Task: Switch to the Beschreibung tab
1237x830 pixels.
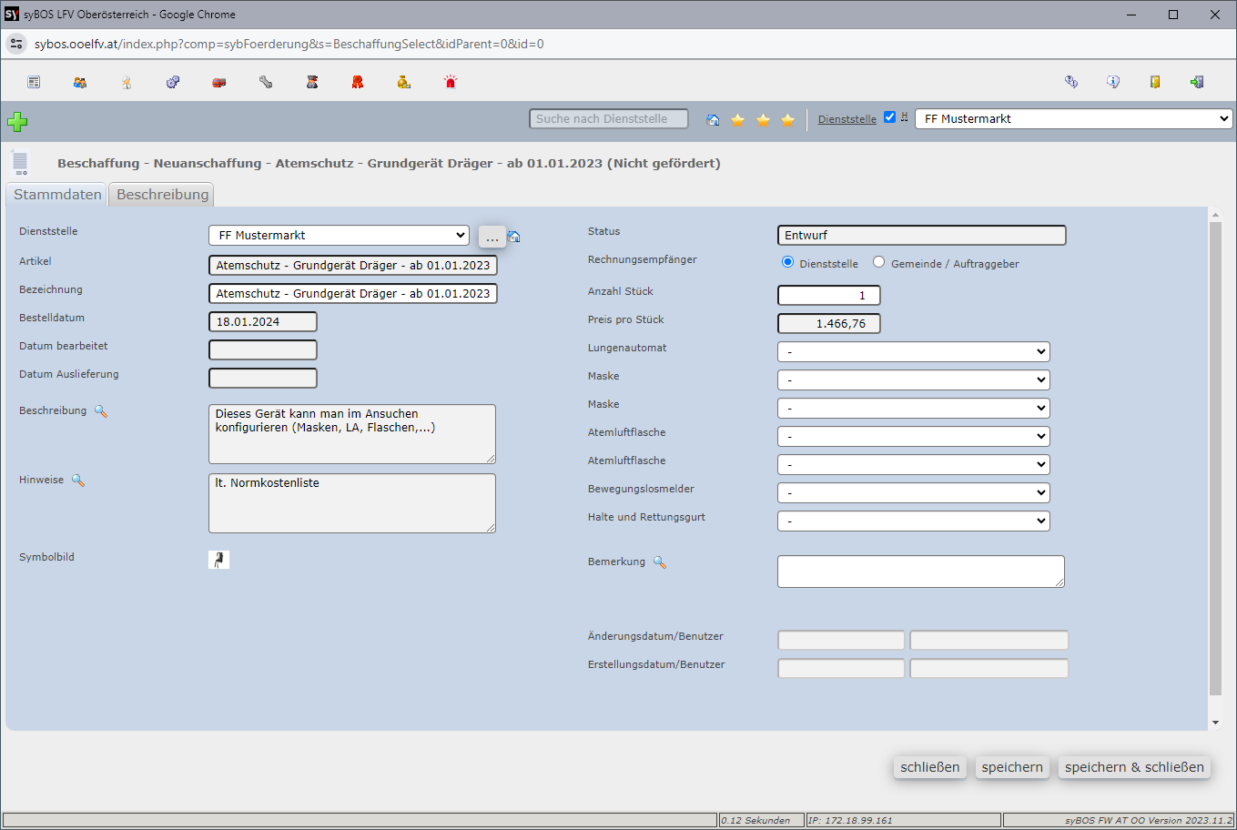Action: point(162,195)
